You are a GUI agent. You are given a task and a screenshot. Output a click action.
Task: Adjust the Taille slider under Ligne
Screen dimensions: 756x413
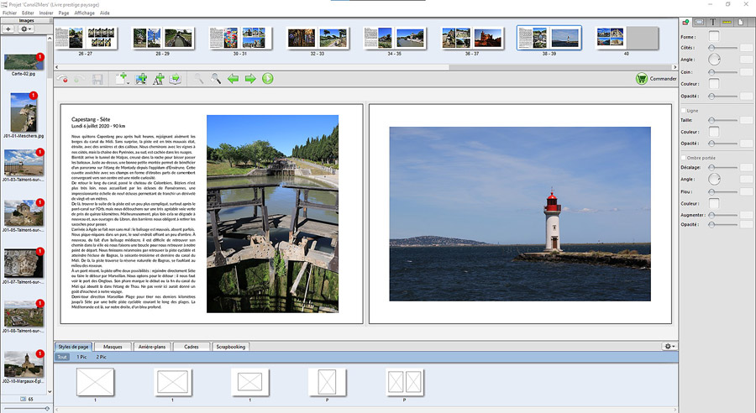[722, 120]
